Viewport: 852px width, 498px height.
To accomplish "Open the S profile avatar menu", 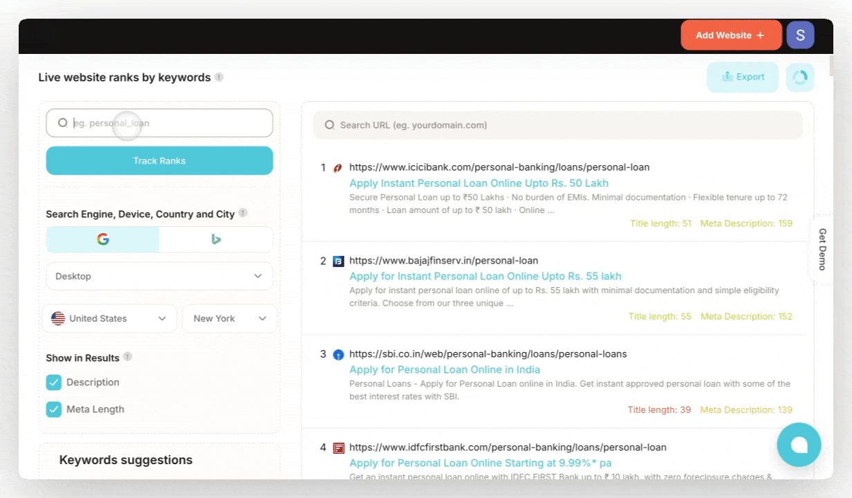I will click(x=800, y=35).
